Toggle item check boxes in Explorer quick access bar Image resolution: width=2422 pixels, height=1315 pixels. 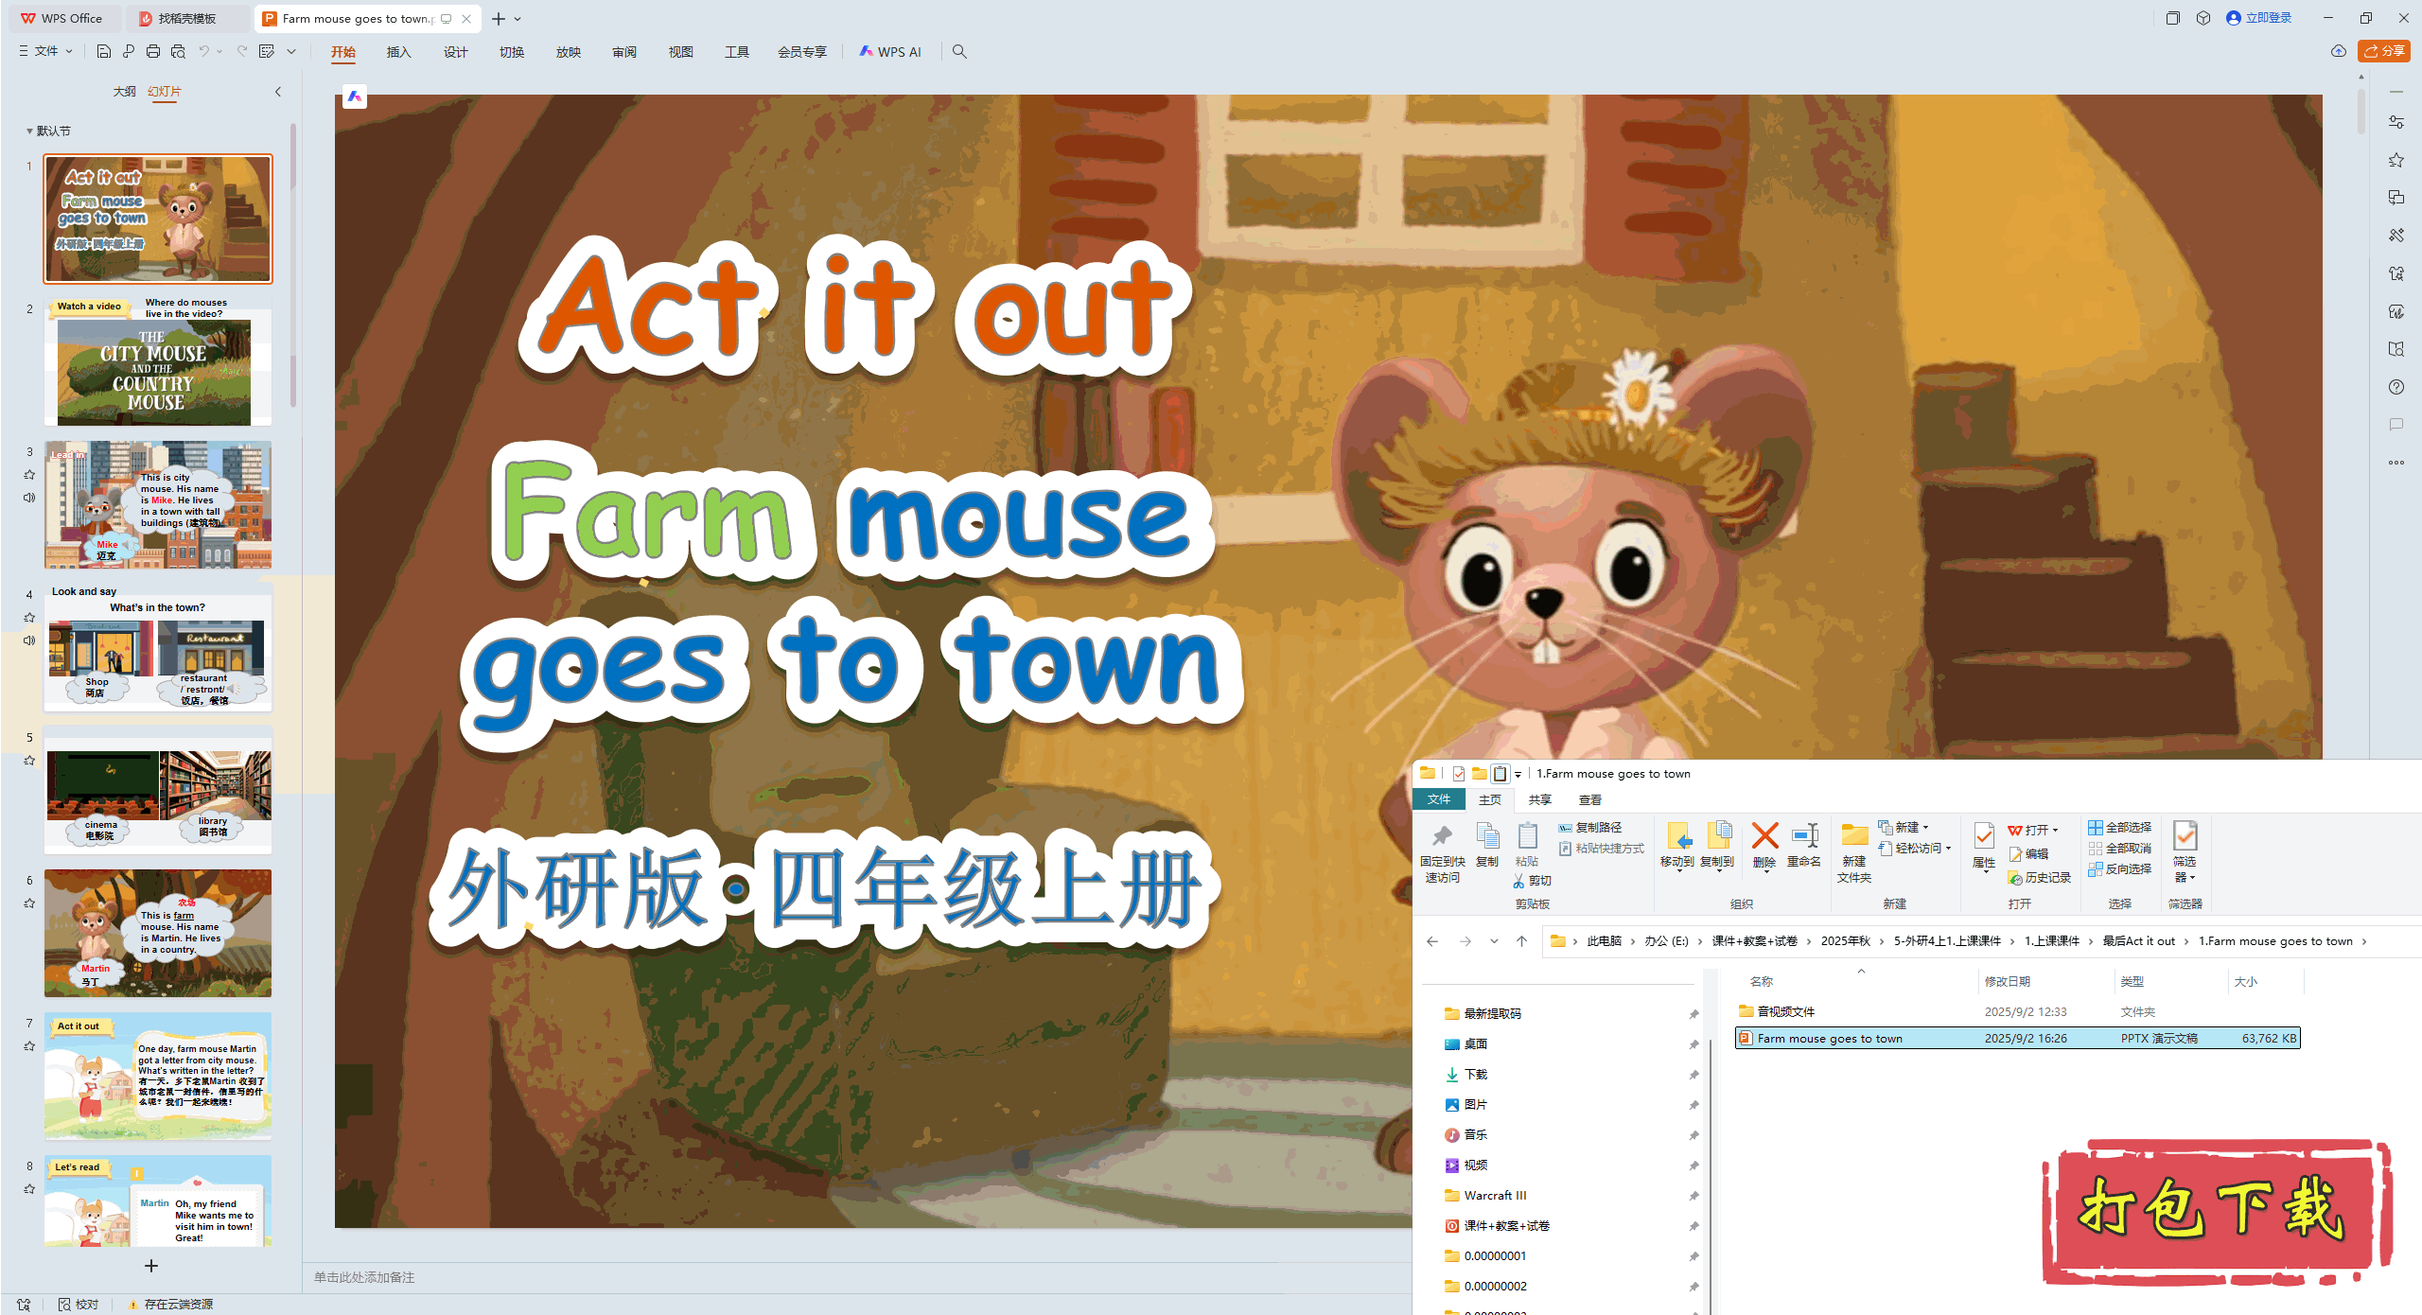click(1458, 773)
